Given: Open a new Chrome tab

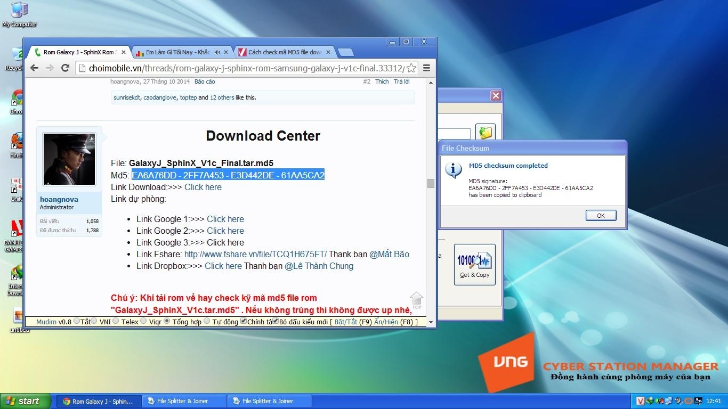Looking at the screenshot, I should click(346, 52).
